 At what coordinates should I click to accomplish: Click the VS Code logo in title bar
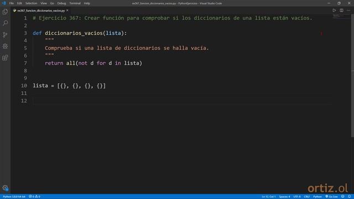point(4,3)
